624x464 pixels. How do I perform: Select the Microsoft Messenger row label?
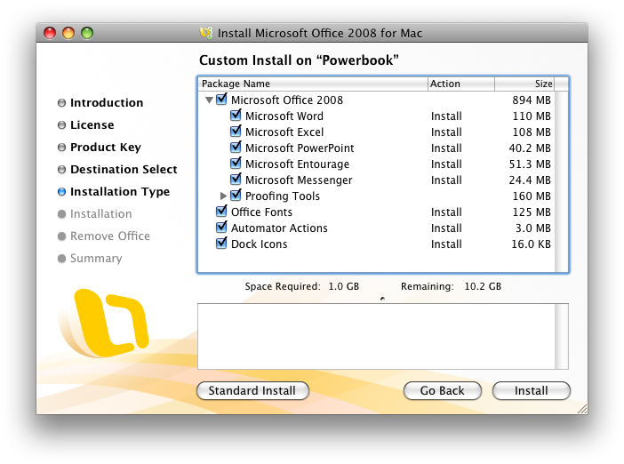point(299,180)
